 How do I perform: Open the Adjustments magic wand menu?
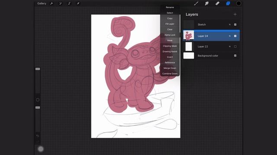click(x=60, y=3)
